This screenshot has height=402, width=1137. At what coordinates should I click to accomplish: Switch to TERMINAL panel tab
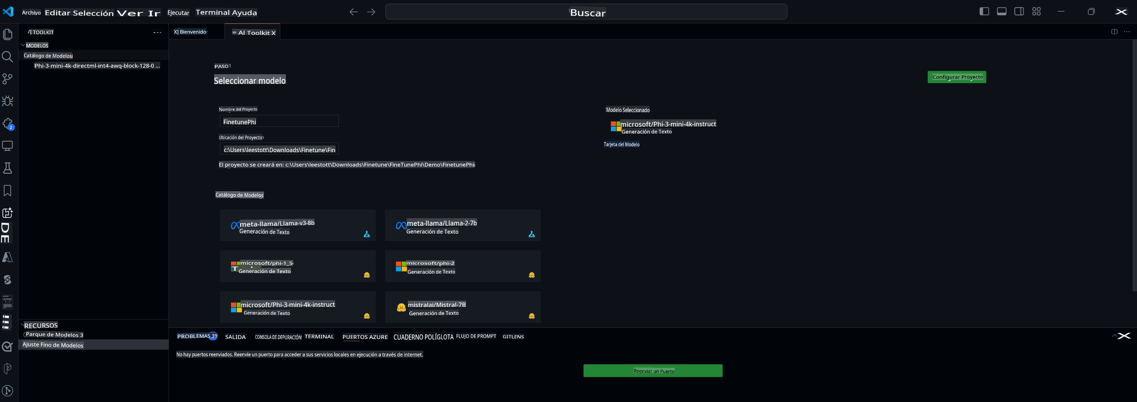tap(319, 336)
